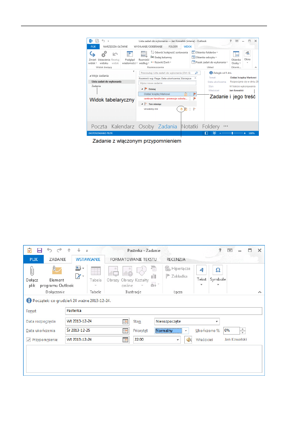The height and width of the screenshot is (428, 288).
Task: Click the zoom slider in status bar
Action: [x=233, y=133]
